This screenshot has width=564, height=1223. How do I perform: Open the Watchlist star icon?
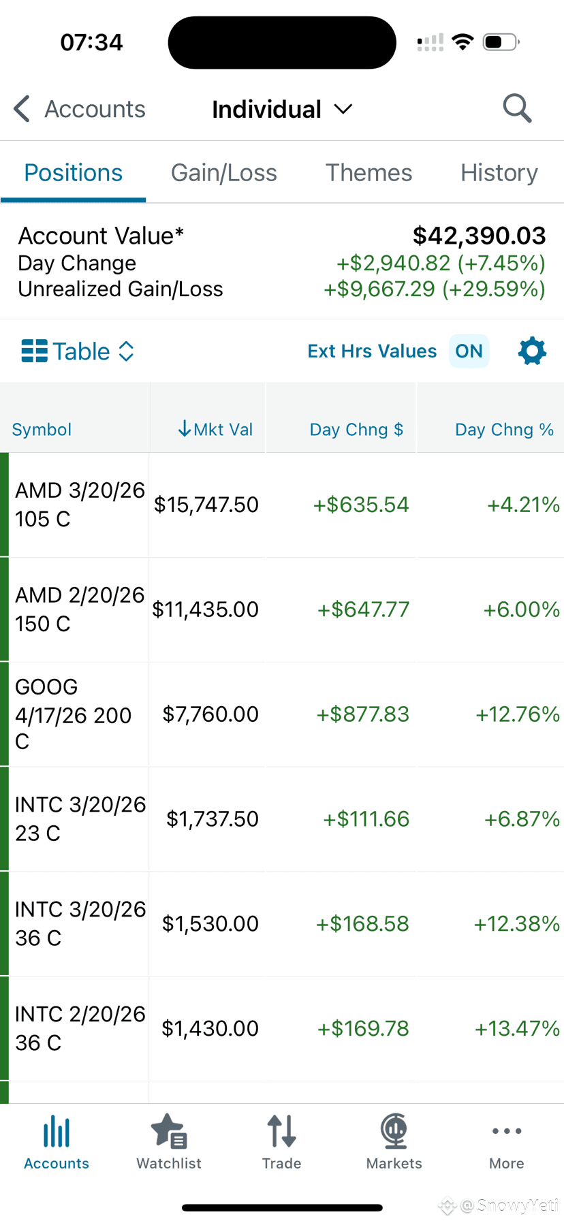(169, 1132)
